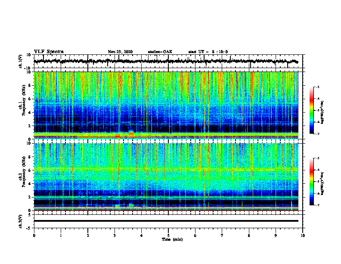Click the 6 kHz tick label on ch.2 axis

coord(30,170)
